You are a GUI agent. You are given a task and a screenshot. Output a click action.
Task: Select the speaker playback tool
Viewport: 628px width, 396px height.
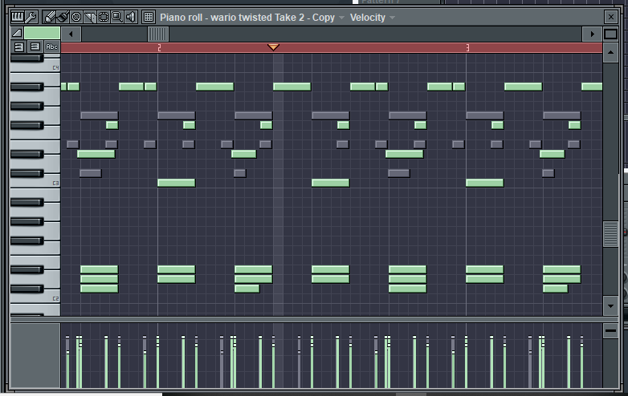130,17
